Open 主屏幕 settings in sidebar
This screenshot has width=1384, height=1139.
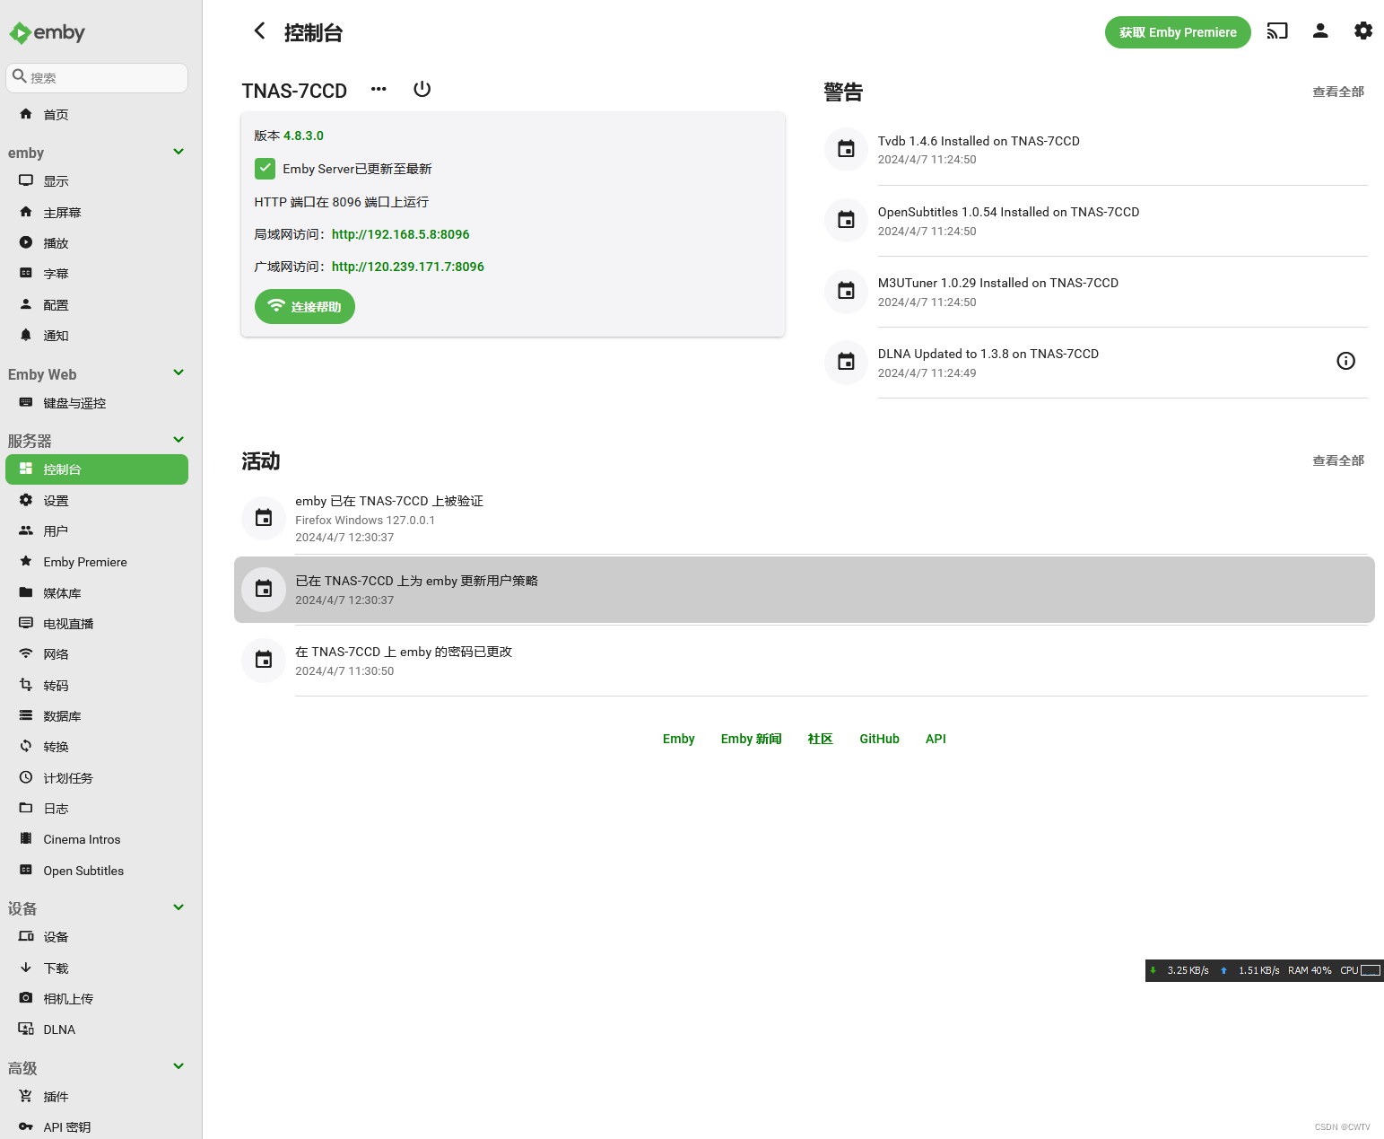[97, 212]
